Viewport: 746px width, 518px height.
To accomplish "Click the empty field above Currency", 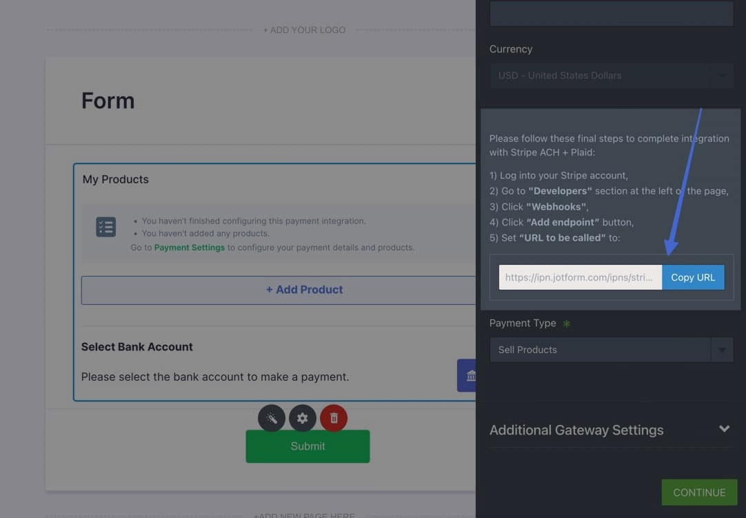I will pyautogui.click(x=611, y=14).
